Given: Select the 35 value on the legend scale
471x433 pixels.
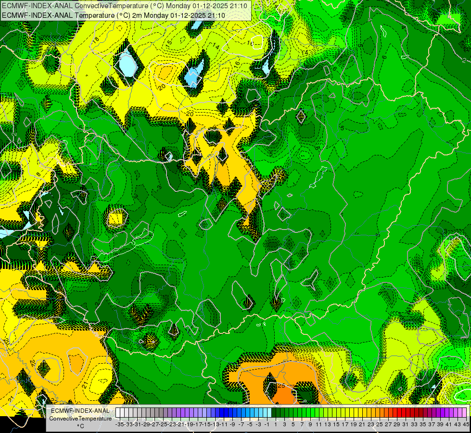Looking at the screenshot, I should [423, 424].
